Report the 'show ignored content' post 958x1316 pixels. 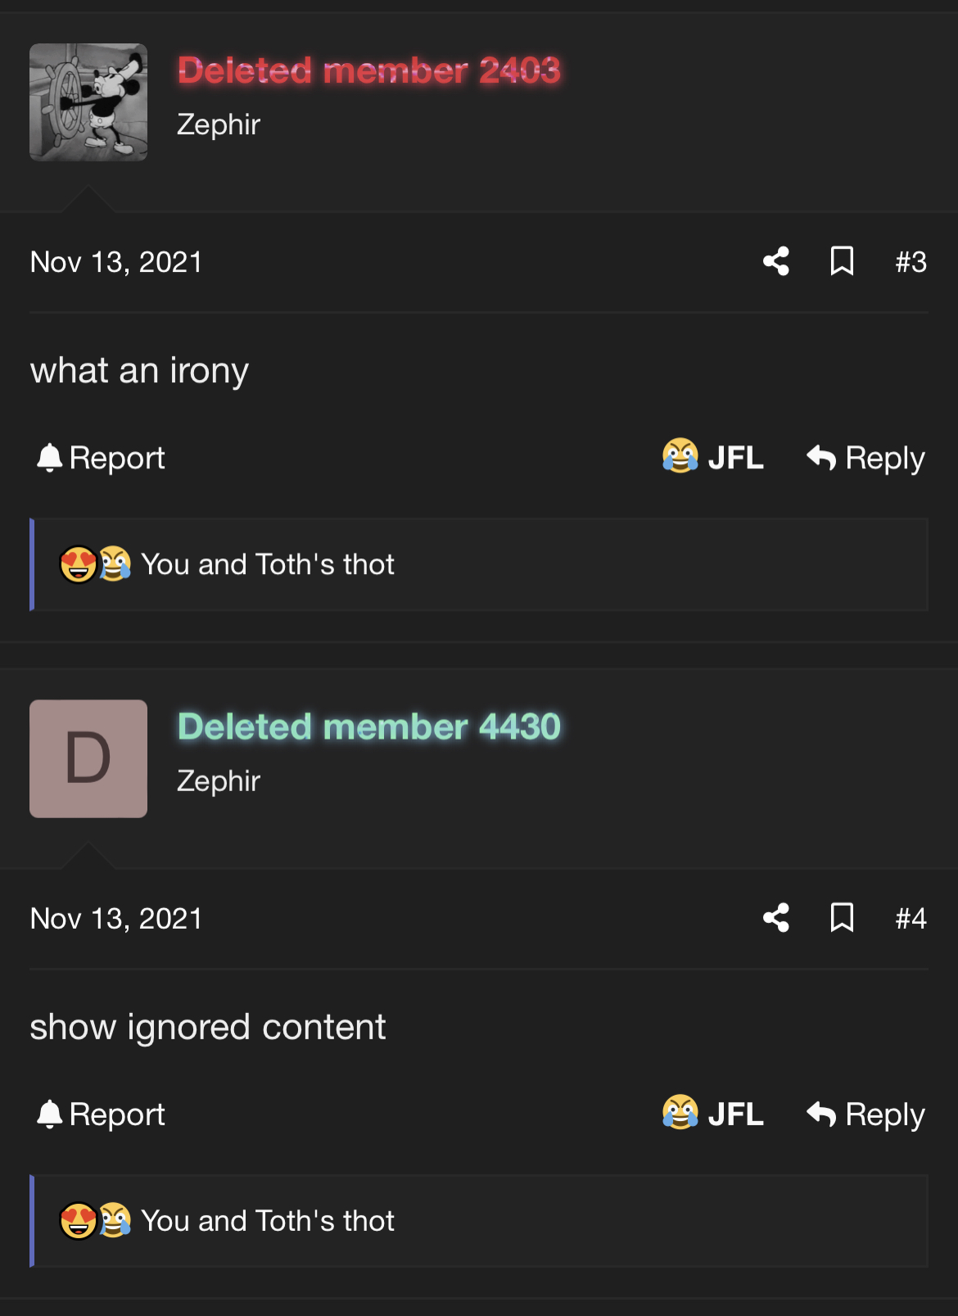(x=102, y=1115)
